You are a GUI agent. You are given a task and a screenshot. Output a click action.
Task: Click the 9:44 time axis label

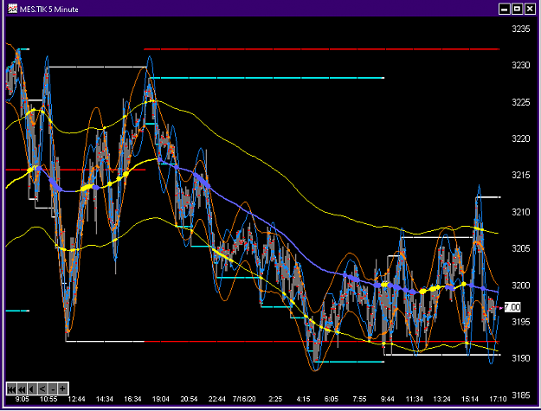(x=388, y=399)
